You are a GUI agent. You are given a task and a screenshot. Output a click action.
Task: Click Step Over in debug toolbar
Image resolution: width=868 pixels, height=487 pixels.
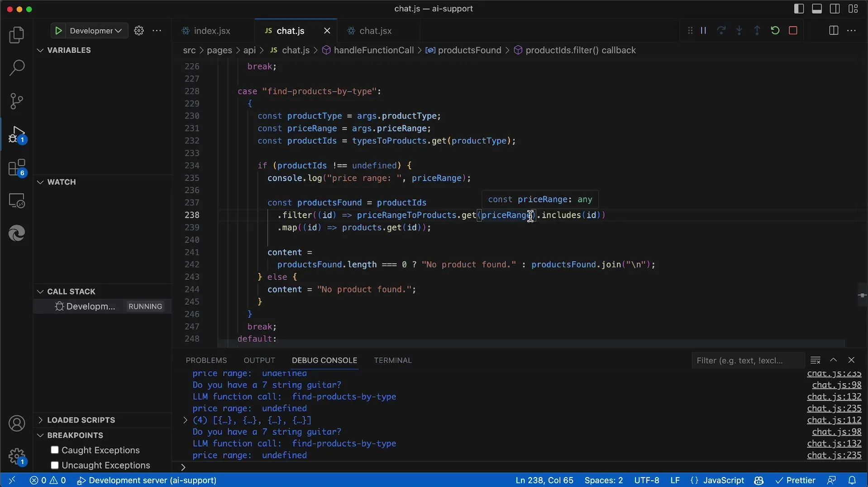click(721, 31)
